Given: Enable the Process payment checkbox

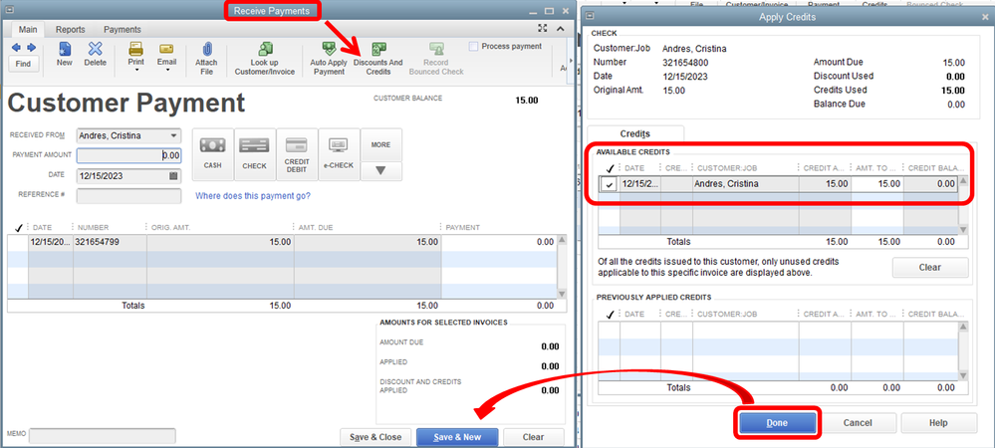Looking at the screenshot, I should (473, 47).
